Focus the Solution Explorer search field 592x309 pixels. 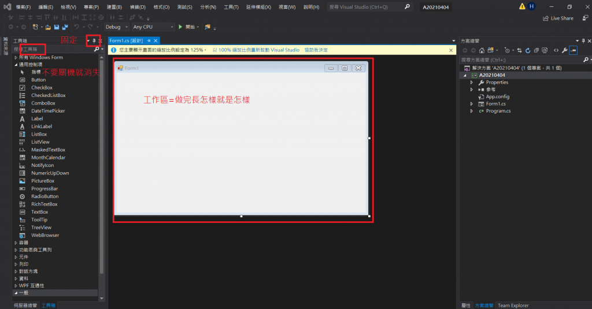pyautogui.click(x=521, y=59)
